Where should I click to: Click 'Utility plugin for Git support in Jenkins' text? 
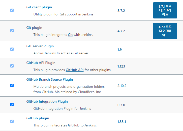63,14
